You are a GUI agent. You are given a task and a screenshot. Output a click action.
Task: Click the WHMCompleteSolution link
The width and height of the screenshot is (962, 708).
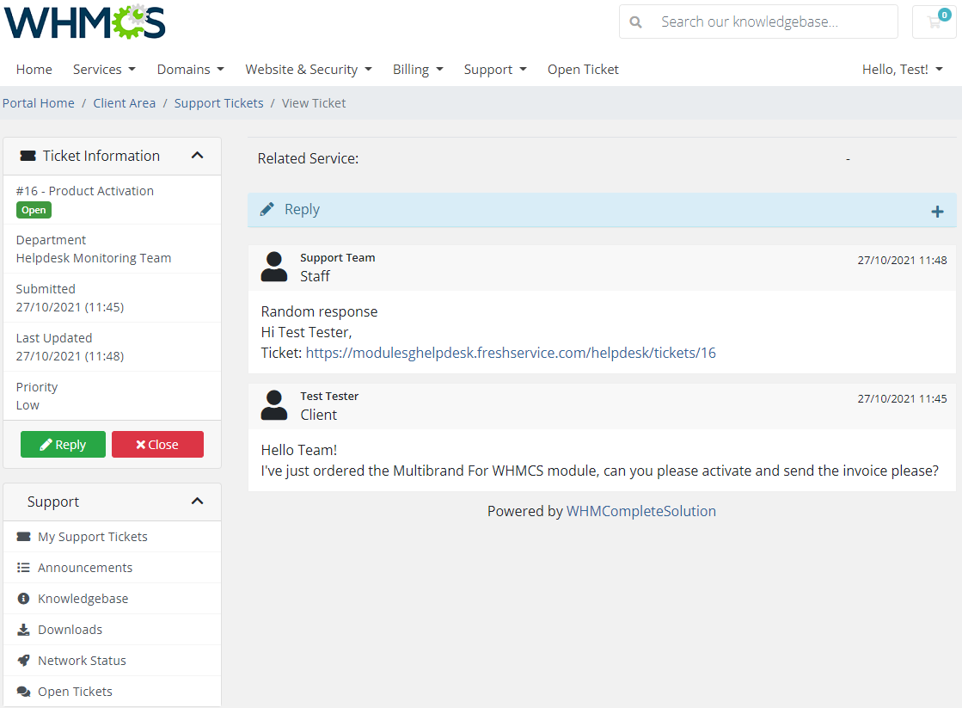coord(641,511)
